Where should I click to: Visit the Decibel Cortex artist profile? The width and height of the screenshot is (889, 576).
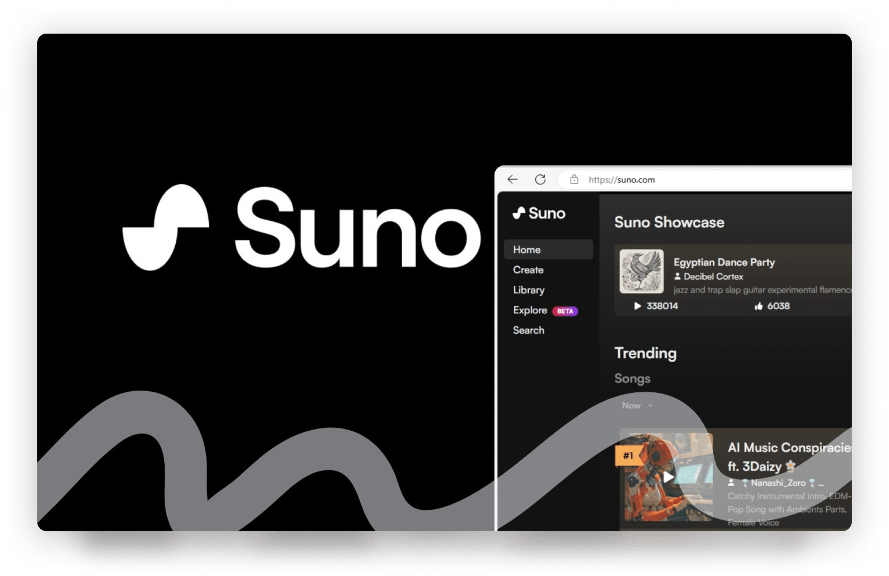point(713,277)
